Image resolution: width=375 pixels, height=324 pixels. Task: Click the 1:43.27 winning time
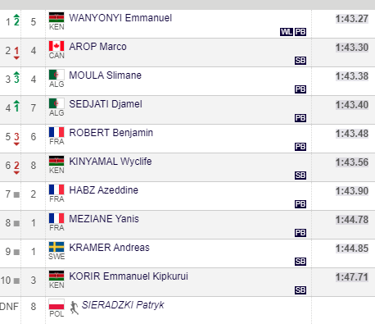352,19
